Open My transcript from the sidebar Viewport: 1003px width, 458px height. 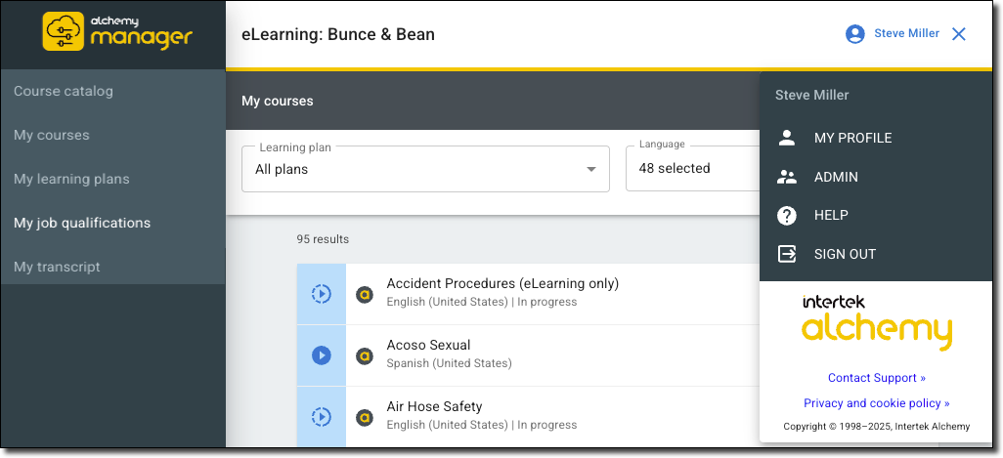click(57, 267)
